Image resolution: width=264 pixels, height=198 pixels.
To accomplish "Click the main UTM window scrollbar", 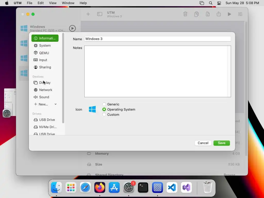I will 246,89.
